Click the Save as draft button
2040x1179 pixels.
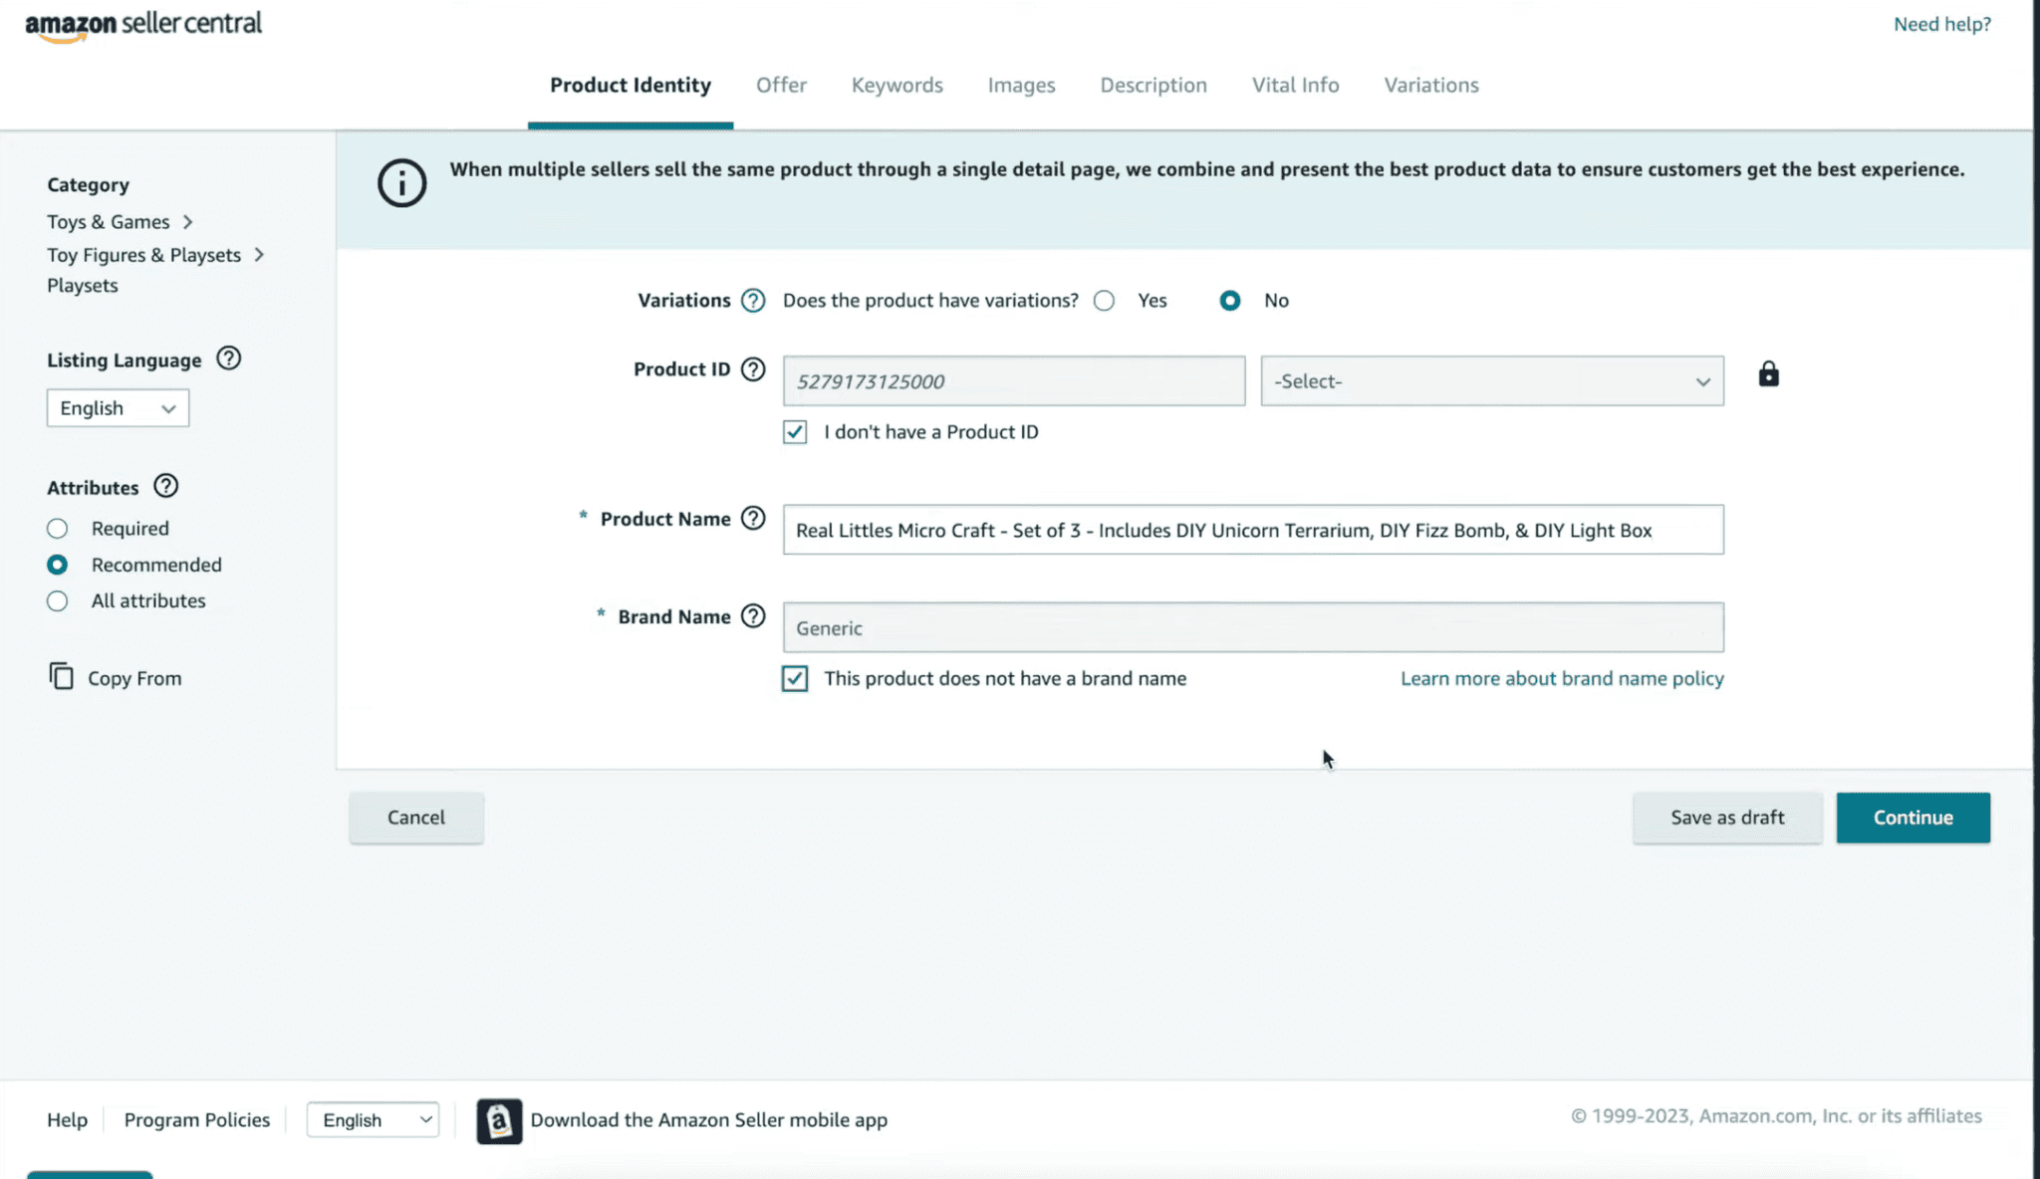pos(1726,817)
